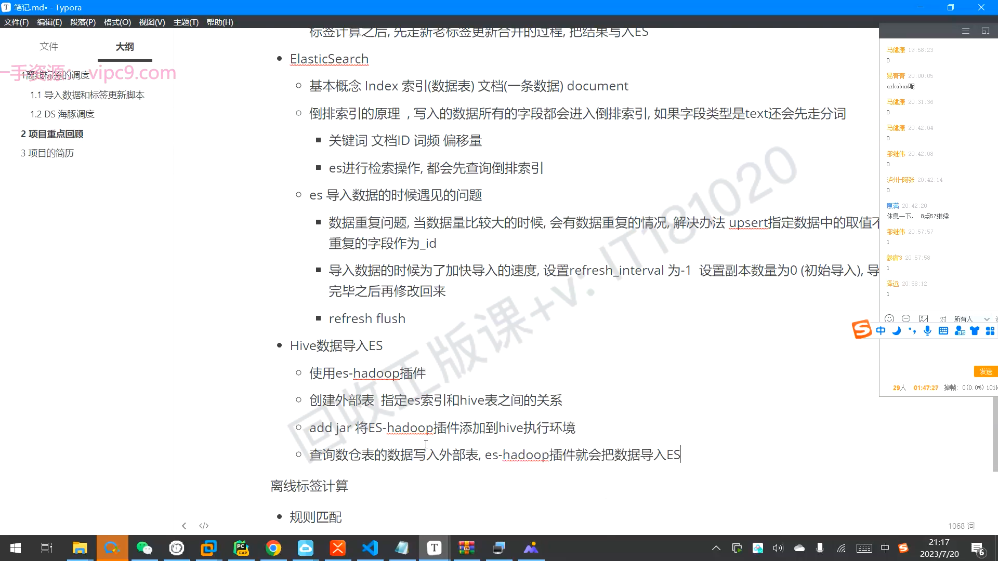Open Sogou soft keyboard icon
The image size is (998, 561).
coord(943,331)
